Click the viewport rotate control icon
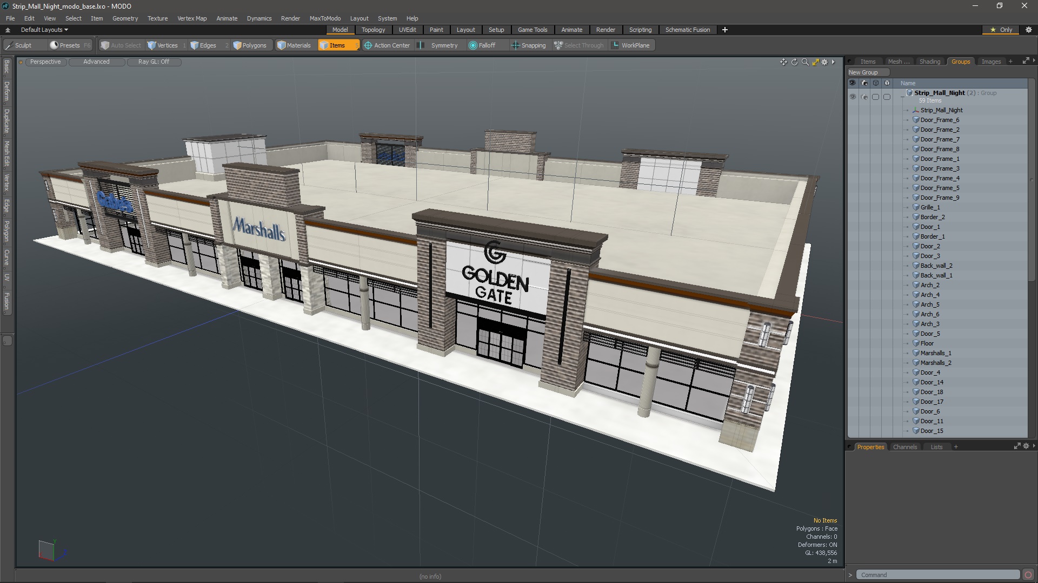The image size is (1038, 583). 794,62
